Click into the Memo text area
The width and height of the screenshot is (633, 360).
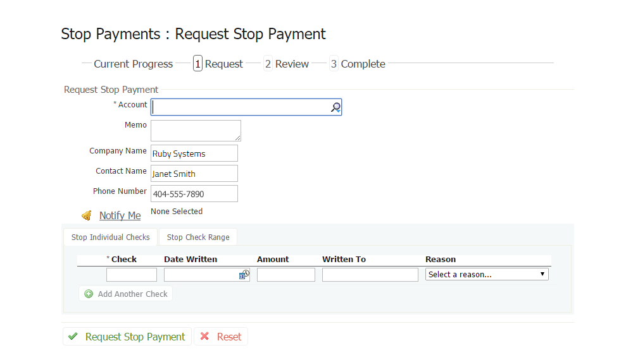click(196, 131)
